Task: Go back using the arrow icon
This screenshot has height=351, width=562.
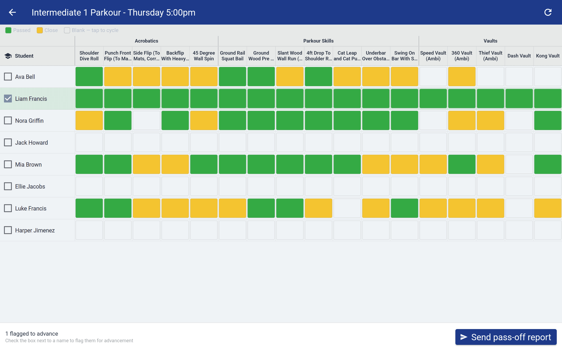Action: click(12, 12)
